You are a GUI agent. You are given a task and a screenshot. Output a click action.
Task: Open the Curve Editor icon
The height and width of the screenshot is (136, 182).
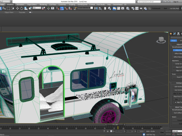(119, 8)
